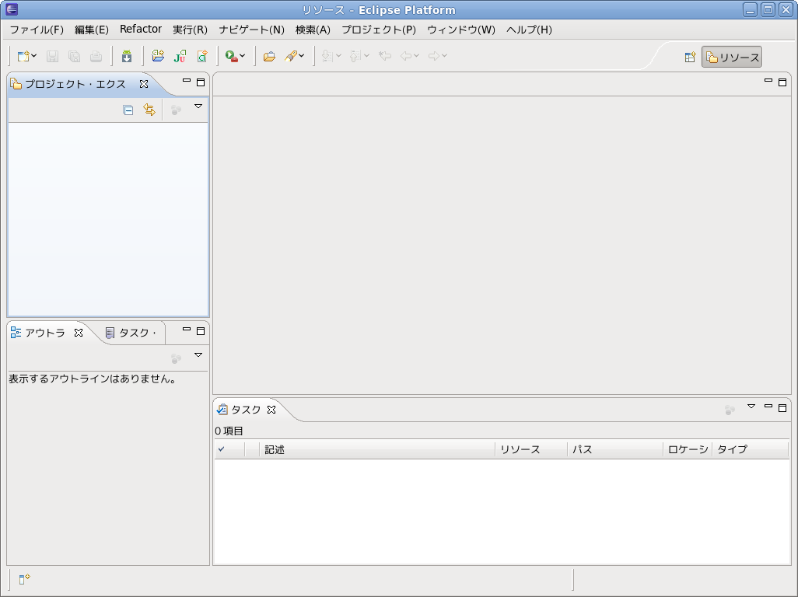Maximize the tasks view panel
798x597 pixels.
[782, 408]
